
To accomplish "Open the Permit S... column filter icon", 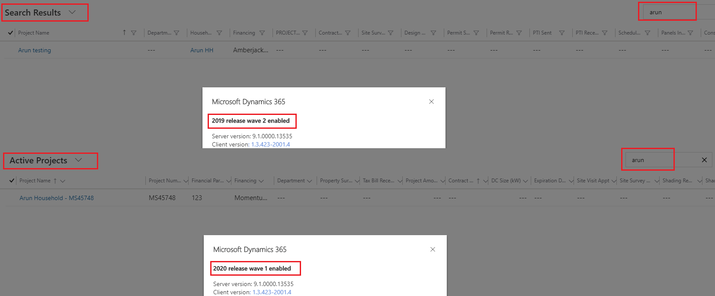I will tap(476, 33).
